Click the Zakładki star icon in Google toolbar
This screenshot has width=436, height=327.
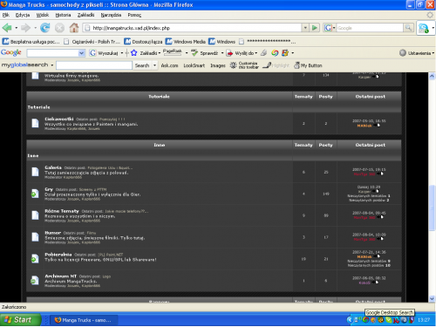133,53
